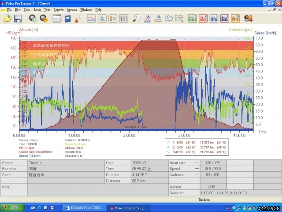Screen dimensions: 282x212
Task: Click the 3:00:00 time axis mark
Action: [184, 135]
